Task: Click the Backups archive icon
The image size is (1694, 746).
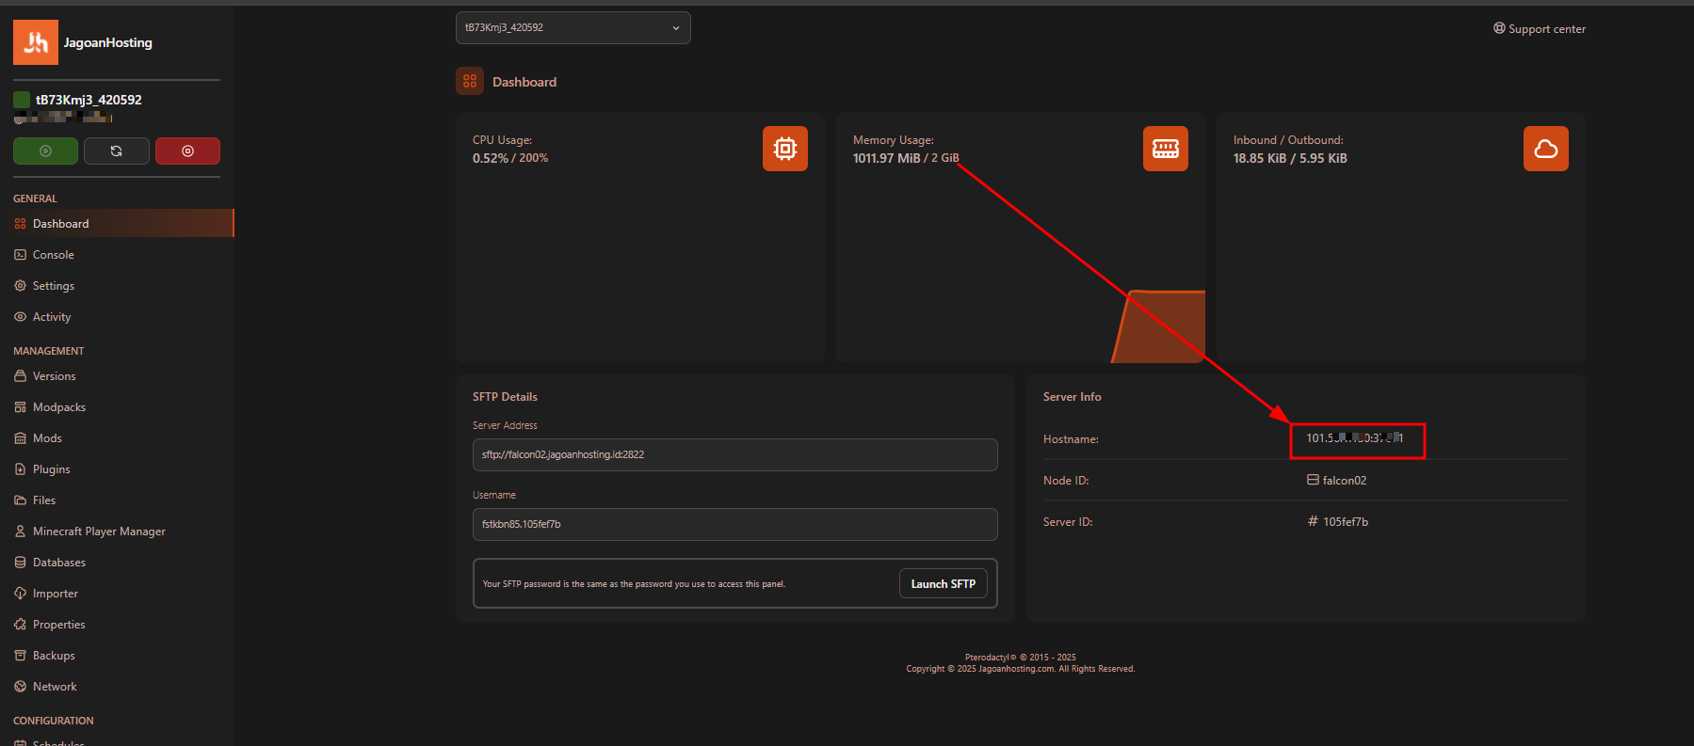Action: click(x=20, y=655)
